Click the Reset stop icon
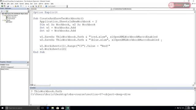This screenshot has width=196, height=110. click(x=31, y=6)
